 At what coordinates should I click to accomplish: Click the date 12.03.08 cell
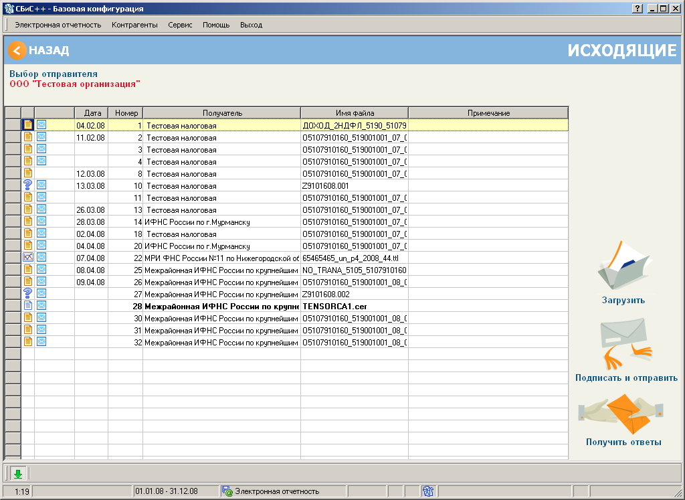[x=91, y=174]
